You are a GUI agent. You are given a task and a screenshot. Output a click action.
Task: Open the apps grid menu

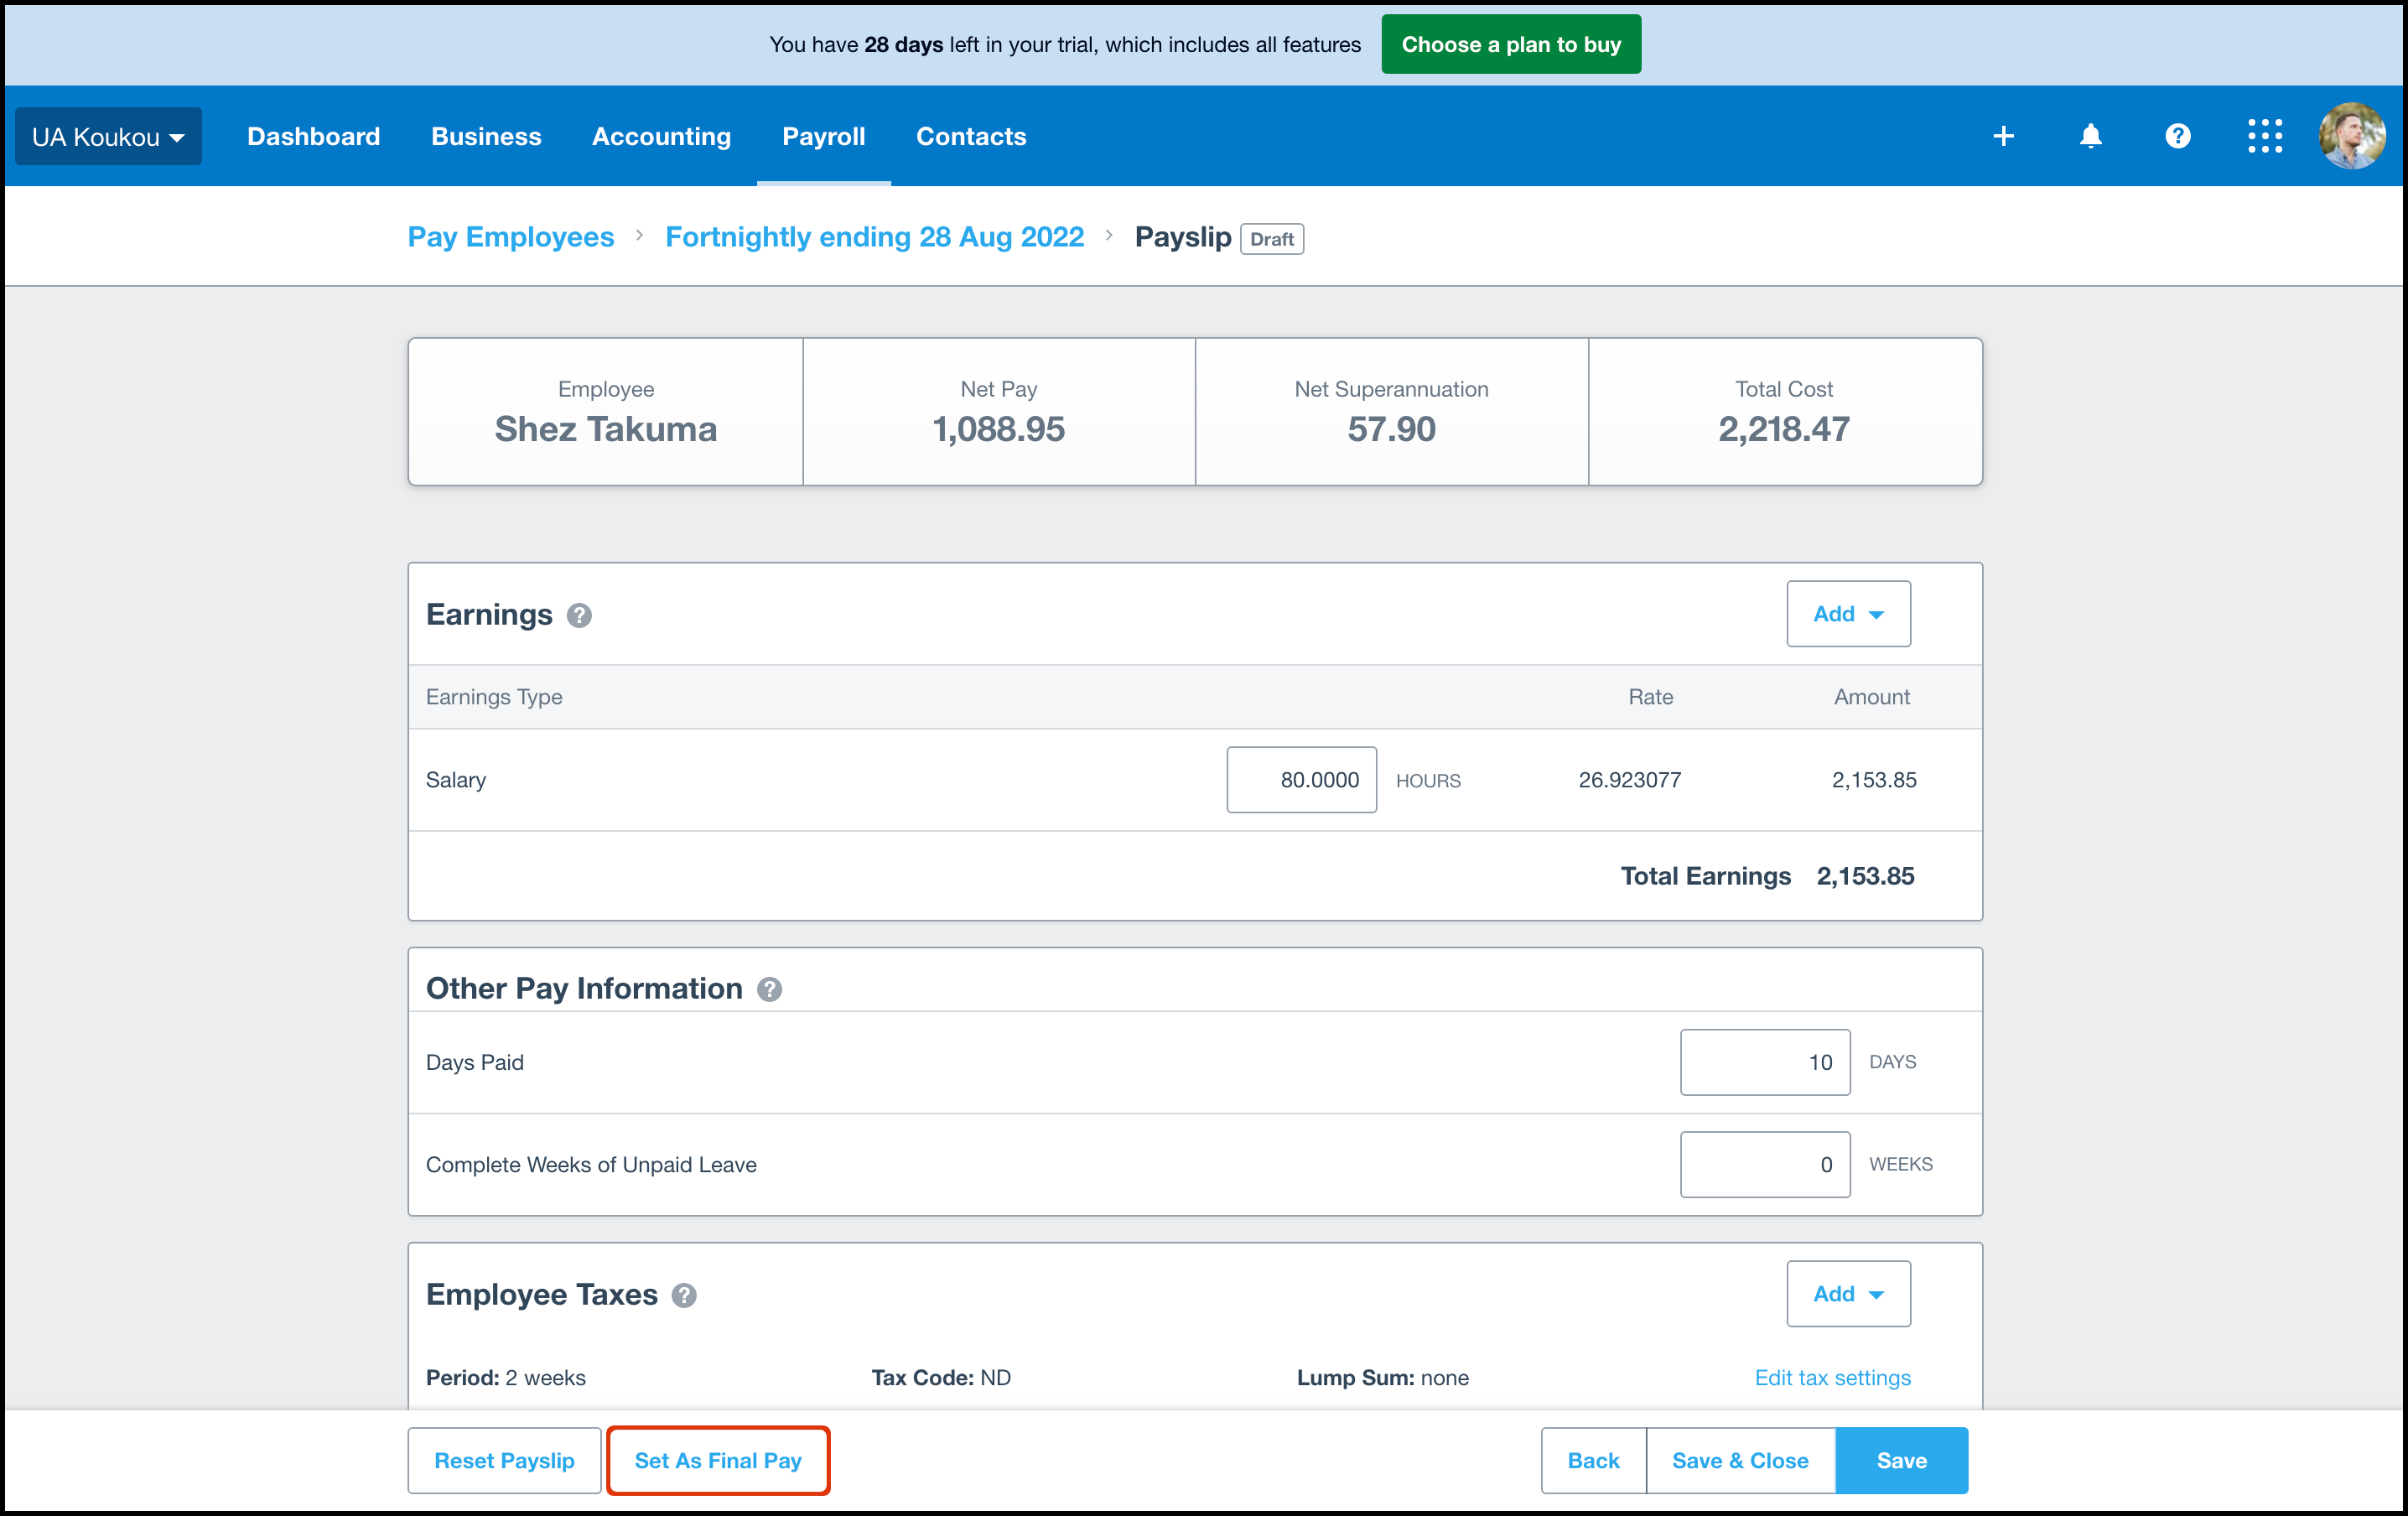click(2264, 136)
